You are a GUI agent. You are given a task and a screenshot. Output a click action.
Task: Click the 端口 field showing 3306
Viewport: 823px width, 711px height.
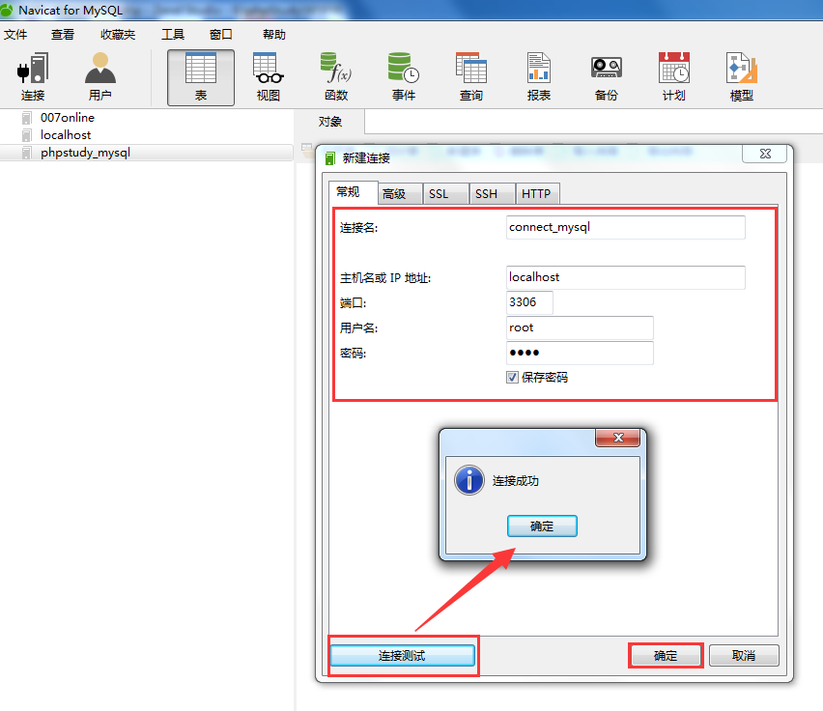pyautogui.click(x=529, y=302)
